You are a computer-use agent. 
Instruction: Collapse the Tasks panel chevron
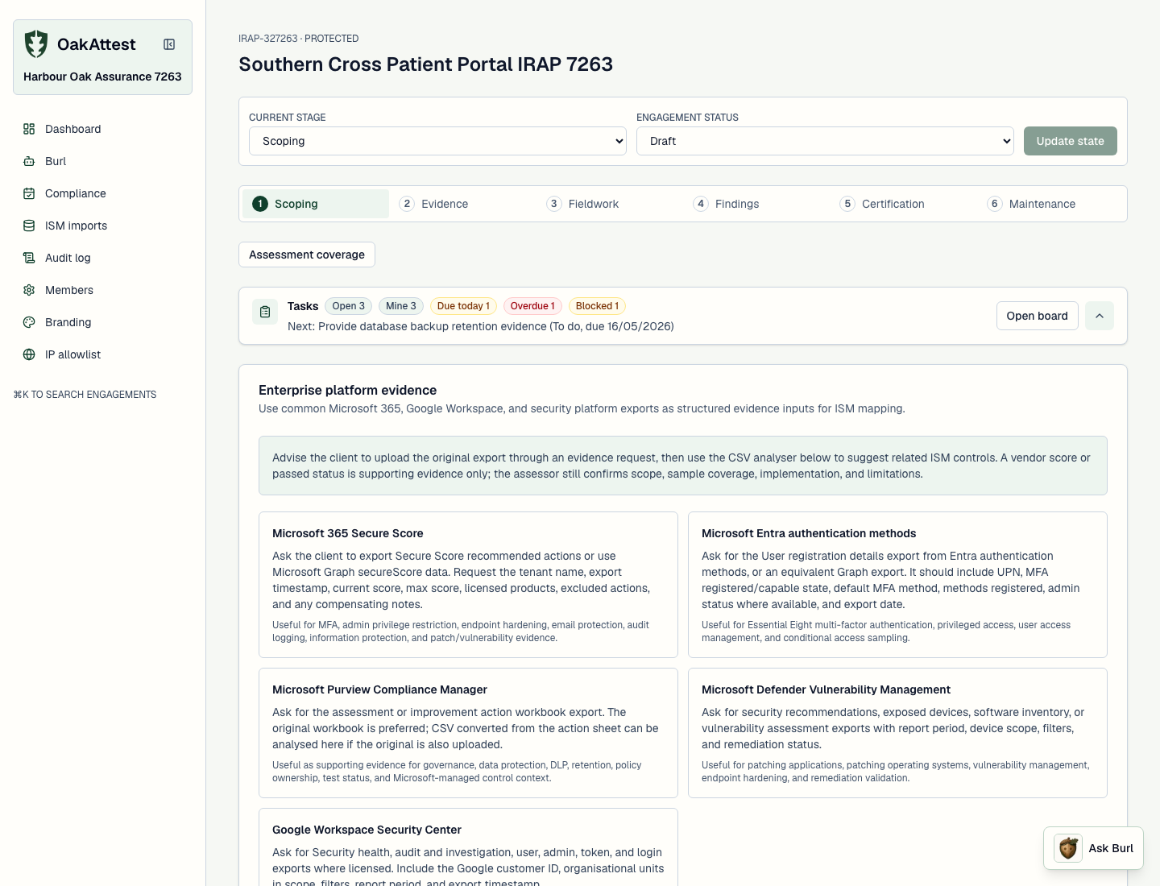[x=1100, y=316]
